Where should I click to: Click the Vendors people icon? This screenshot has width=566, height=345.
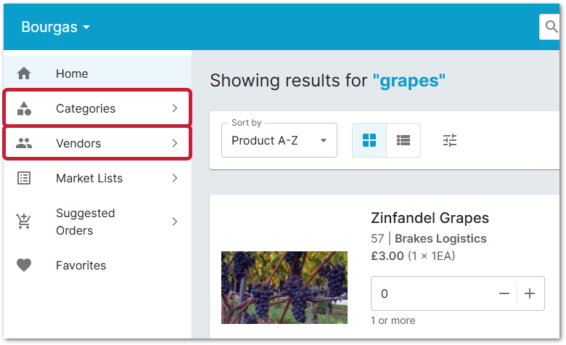24,143
